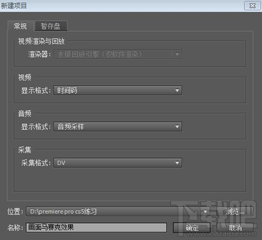Image resolution: width=262 pixels, height=240 pixels.
Task: Open the 位置 path dropdown
Action: (118, 212)
